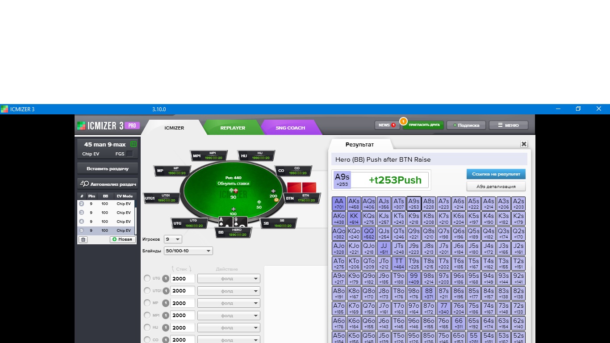Enable the FGS checkbox
Viewport: 610px width, 343px height.
click(x=130, y=154)
